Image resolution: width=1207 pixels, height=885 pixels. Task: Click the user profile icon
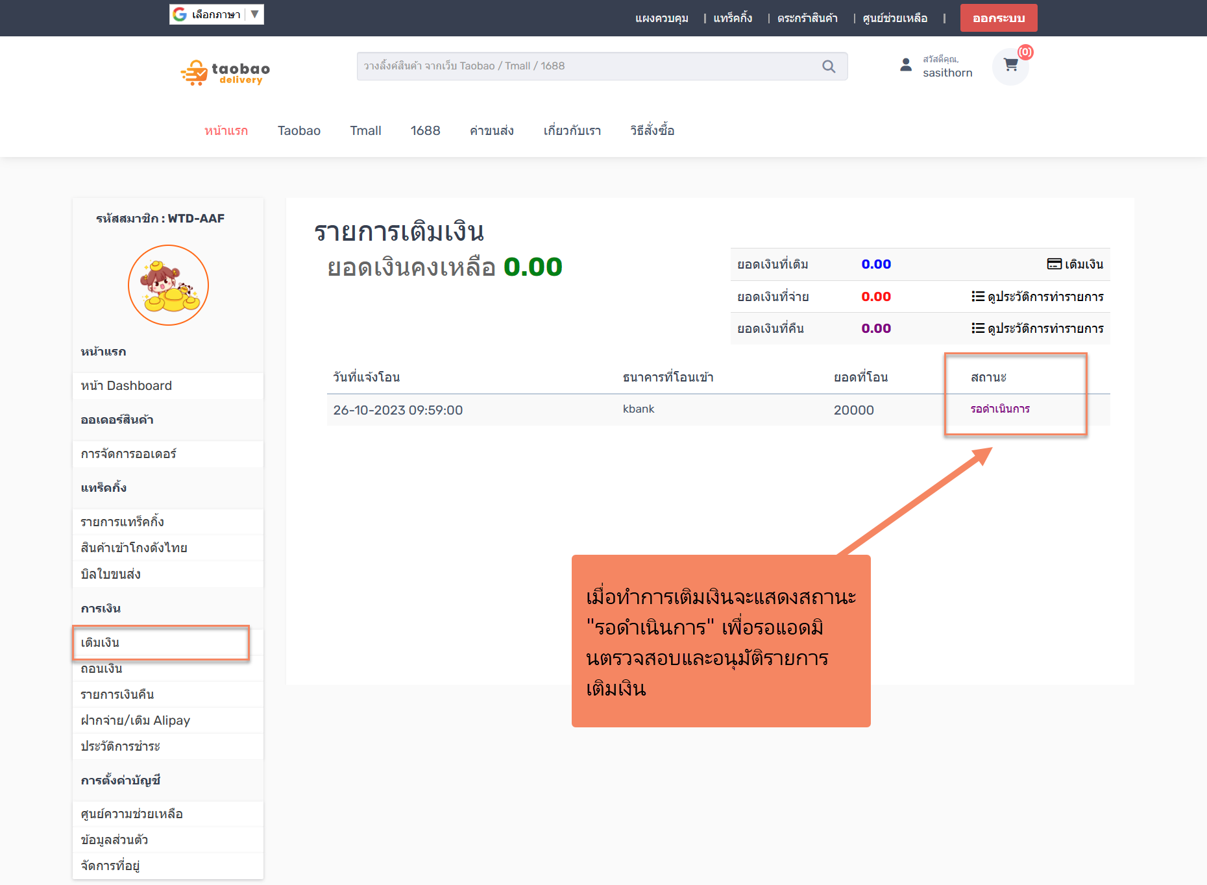(906, 65)
